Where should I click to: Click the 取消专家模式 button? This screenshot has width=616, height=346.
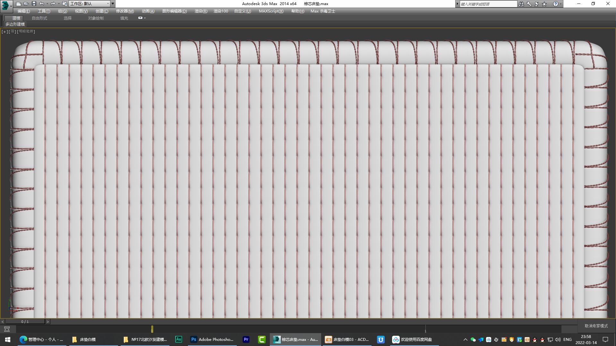(x=596, y=326)
